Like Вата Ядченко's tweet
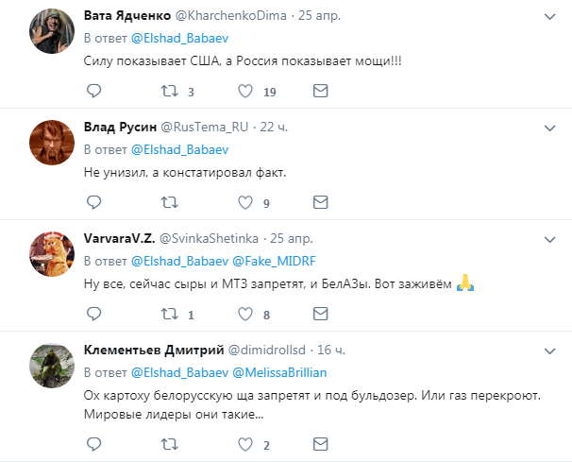The height and width of the screenshot is (462, 572). coord(245,92)
